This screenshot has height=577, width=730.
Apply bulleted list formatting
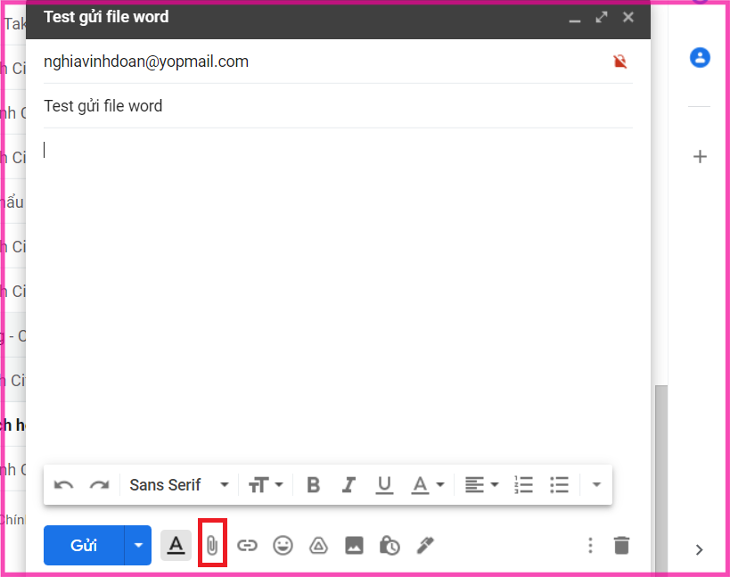559,485
